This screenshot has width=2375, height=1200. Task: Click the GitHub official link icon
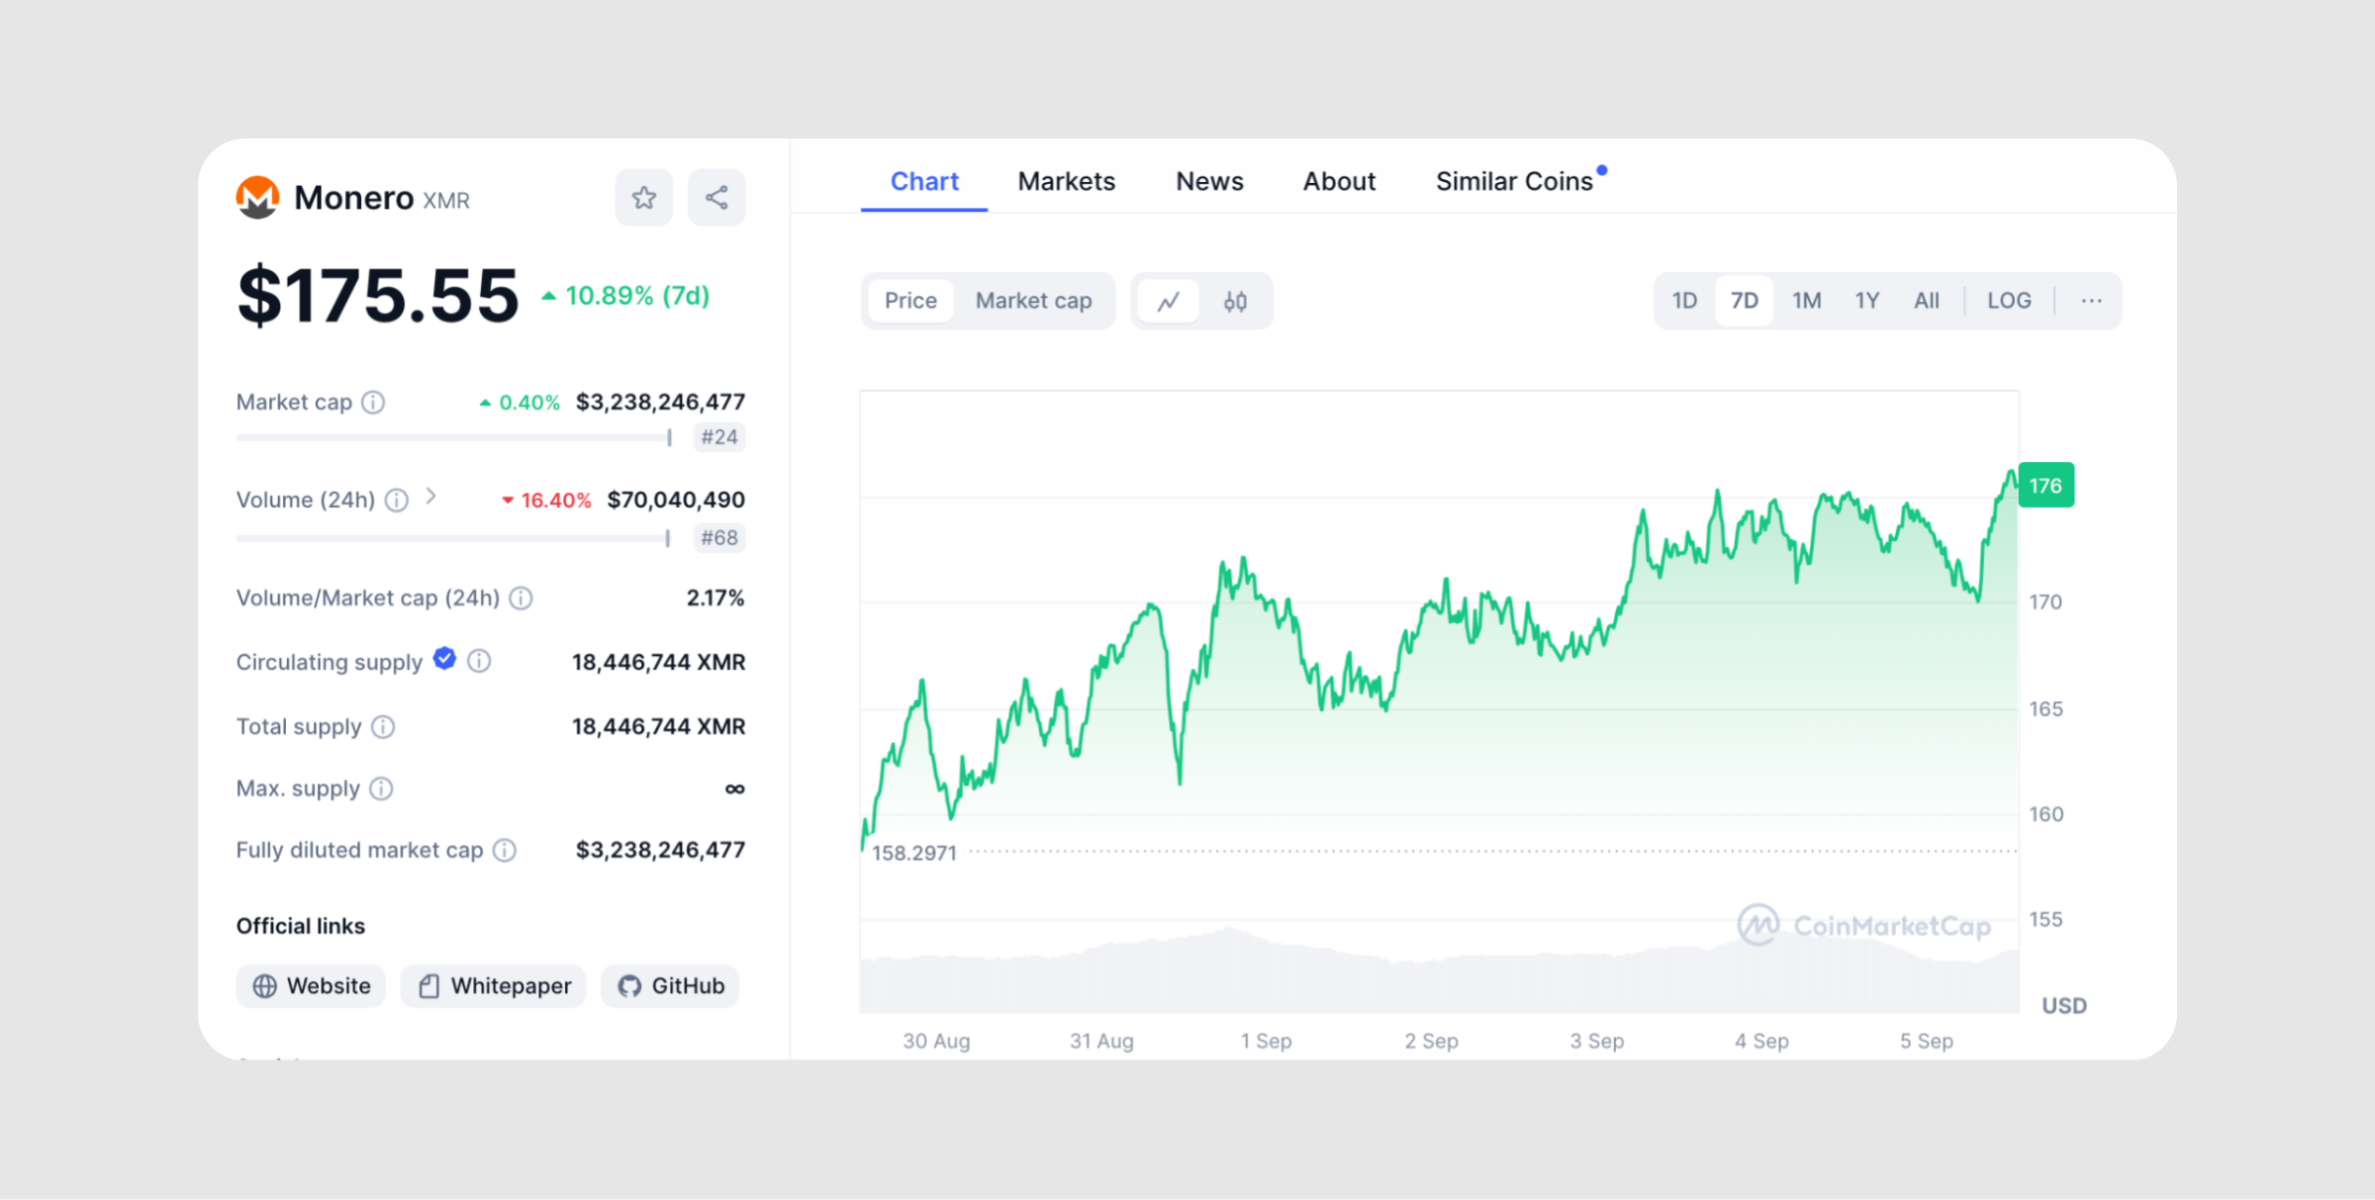point(639,985)
